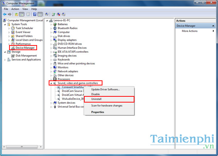Toggle the Show/Hide Action Pane button
The width and height of the screenshot is (218, 156).
[40, 14]
